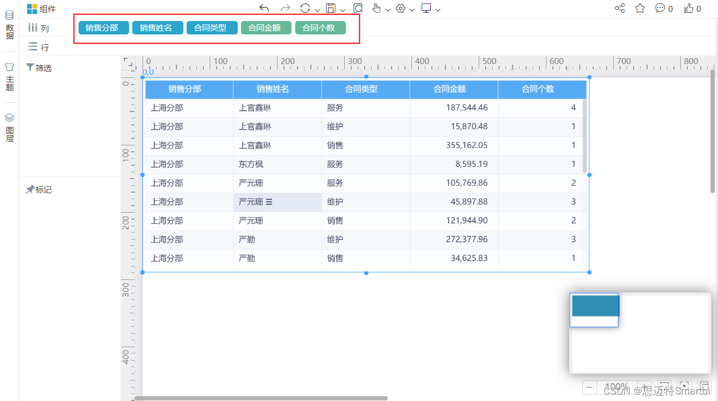
Task: Open the settings gear
Action: (401, 8)
